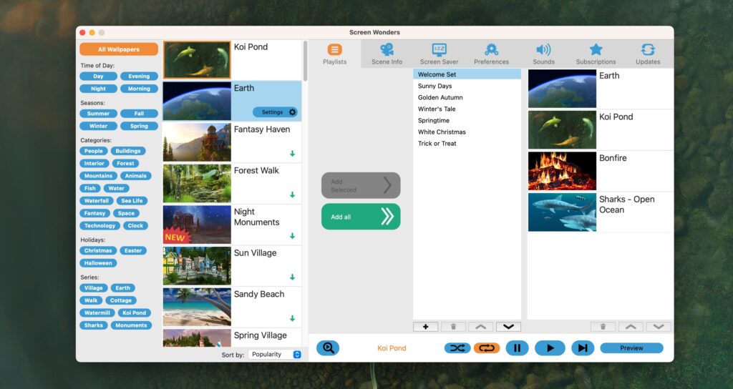Move playlist down with arrow
The image size is (733, 389).
point(509,327)
